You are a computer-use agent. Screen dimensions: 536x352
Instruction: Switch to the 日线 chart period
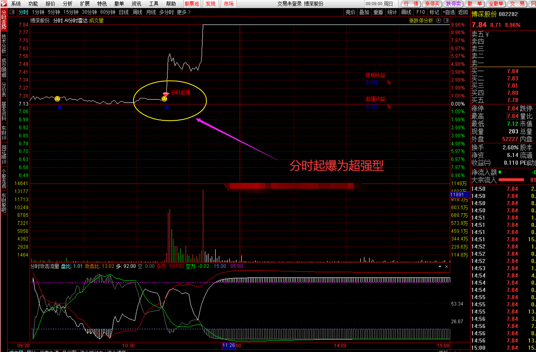tap(124, 12)
